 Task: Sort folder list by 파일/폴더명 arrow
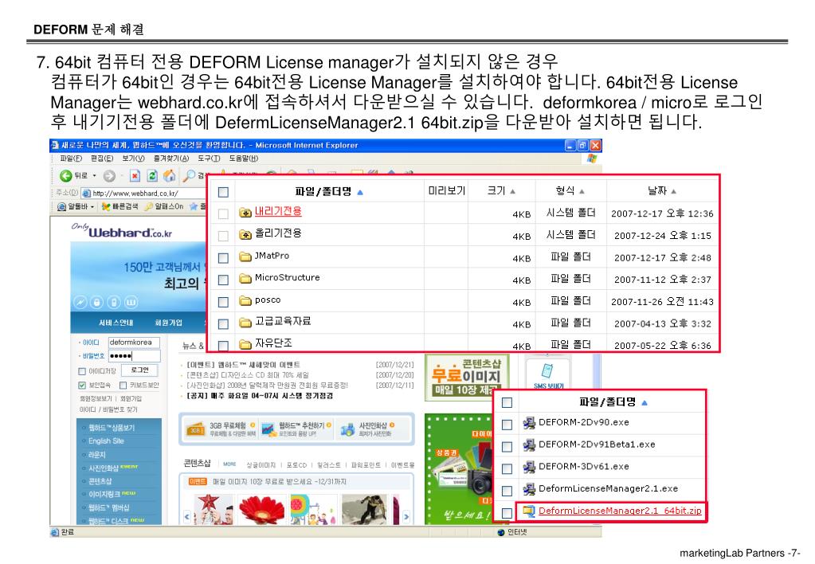tap(360, 192)
